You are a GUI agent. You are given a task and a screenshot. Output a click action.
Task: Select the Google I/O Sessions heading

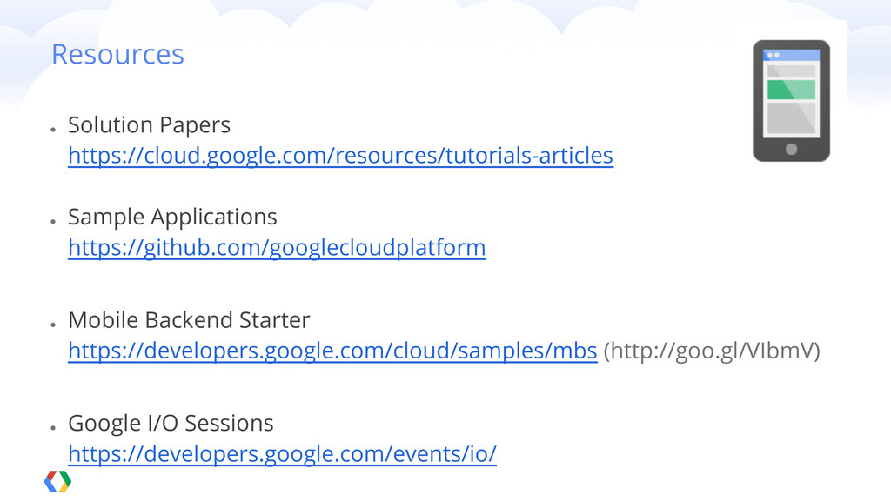171,424
